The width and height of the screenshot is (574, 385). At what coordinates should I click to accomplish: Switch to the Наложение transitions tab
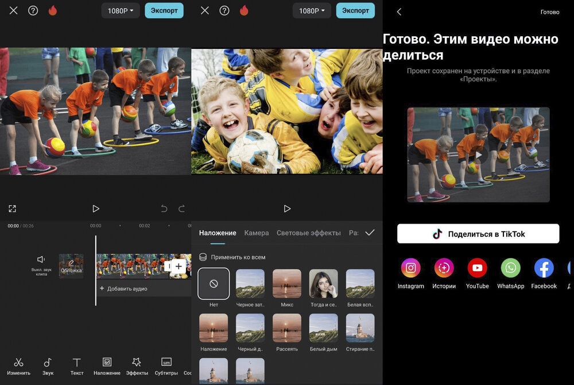tap(218, 233)
